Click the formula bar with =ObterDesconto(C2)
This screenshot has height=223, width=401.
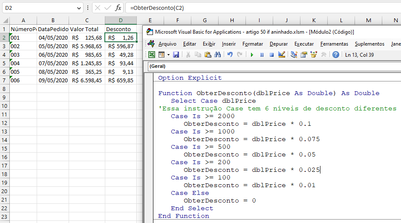pos(263,8)
